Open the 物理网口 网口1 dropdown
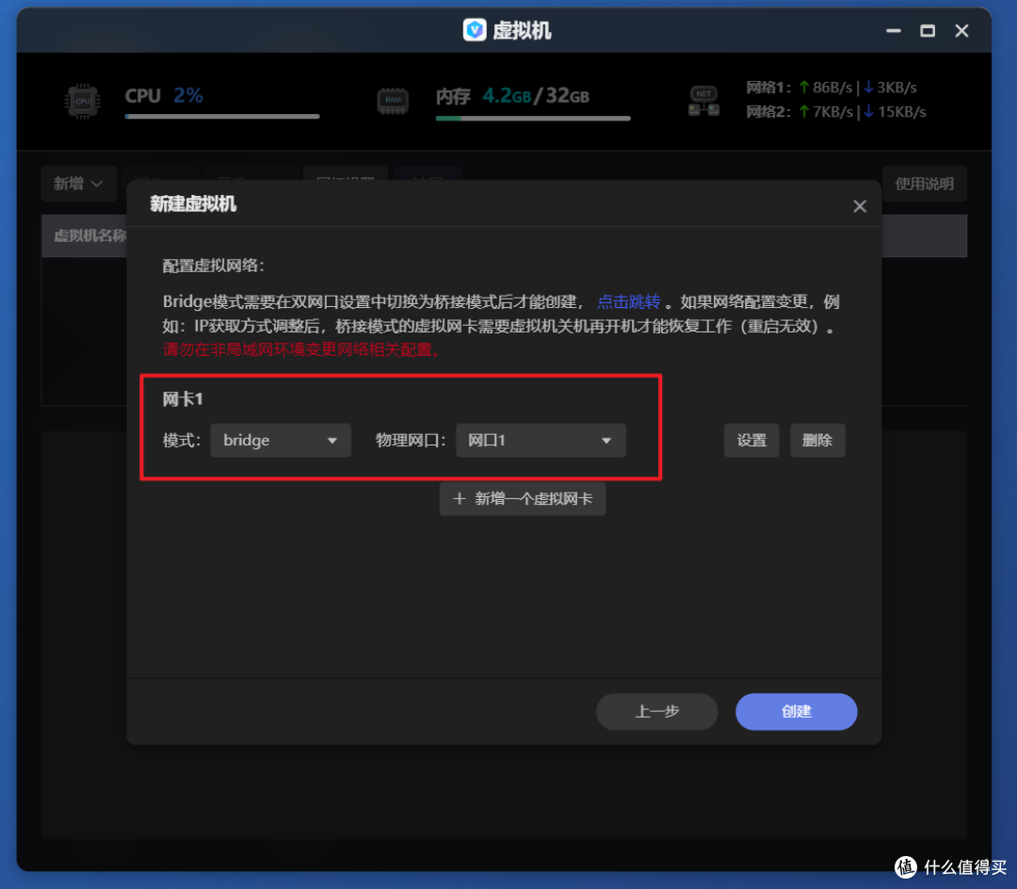The image size is (1017, 889). coord(541,441)
